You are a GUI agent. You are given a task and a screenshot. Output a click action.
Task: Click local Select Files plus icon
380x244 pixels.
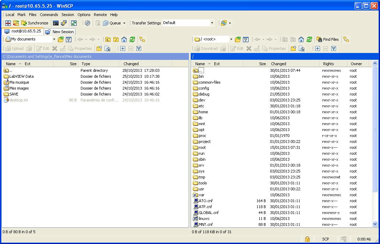pos(123,48)
